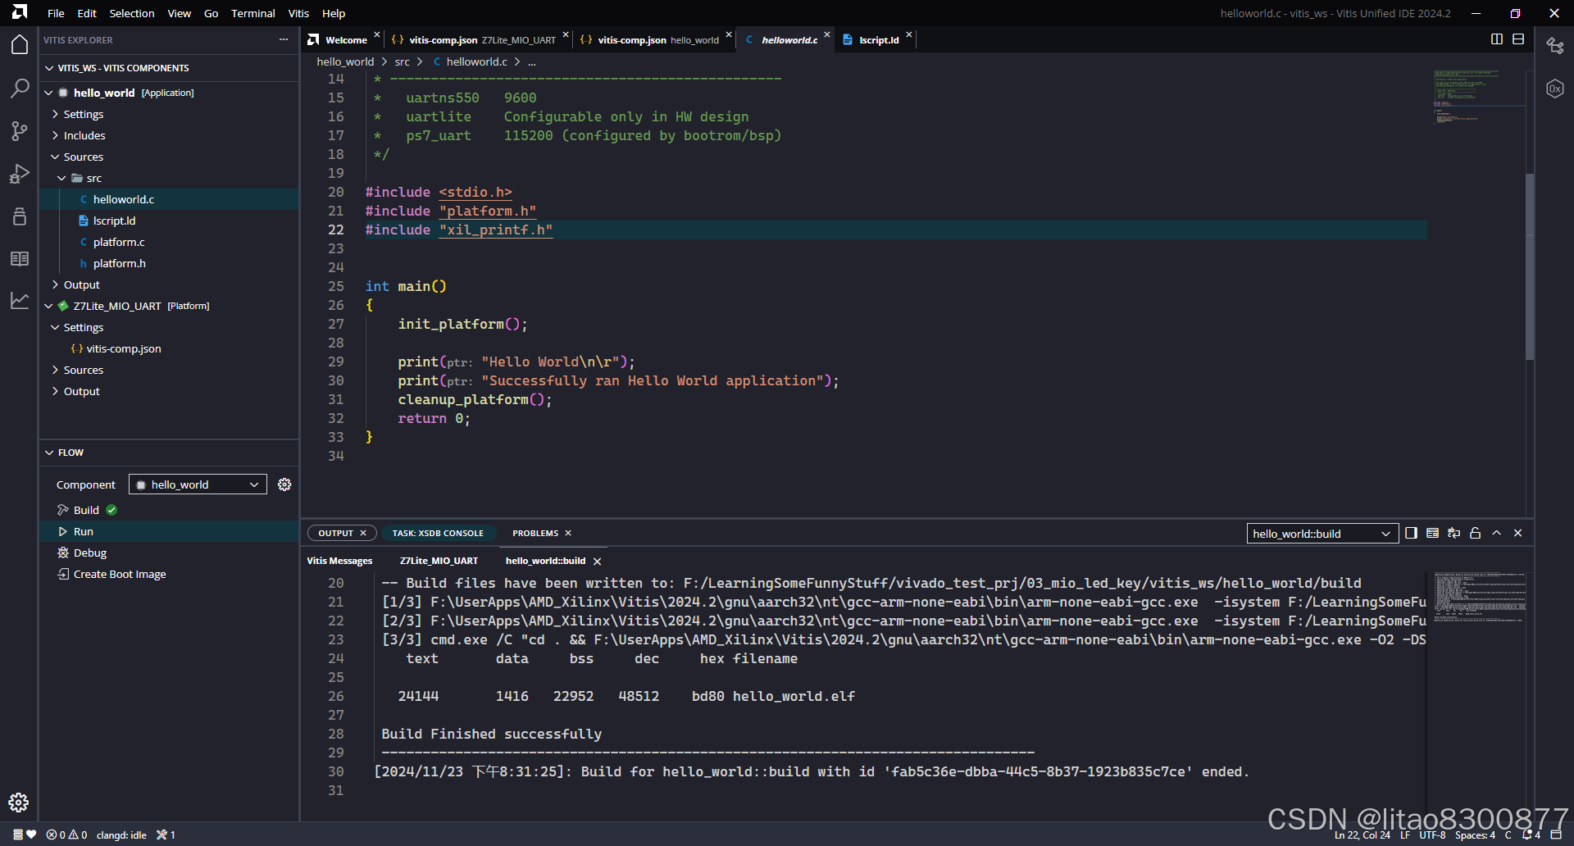The image size is (1574, 846).
Task: Open the Component dropdown showing hello_world
Action: [x=198, y=484]
